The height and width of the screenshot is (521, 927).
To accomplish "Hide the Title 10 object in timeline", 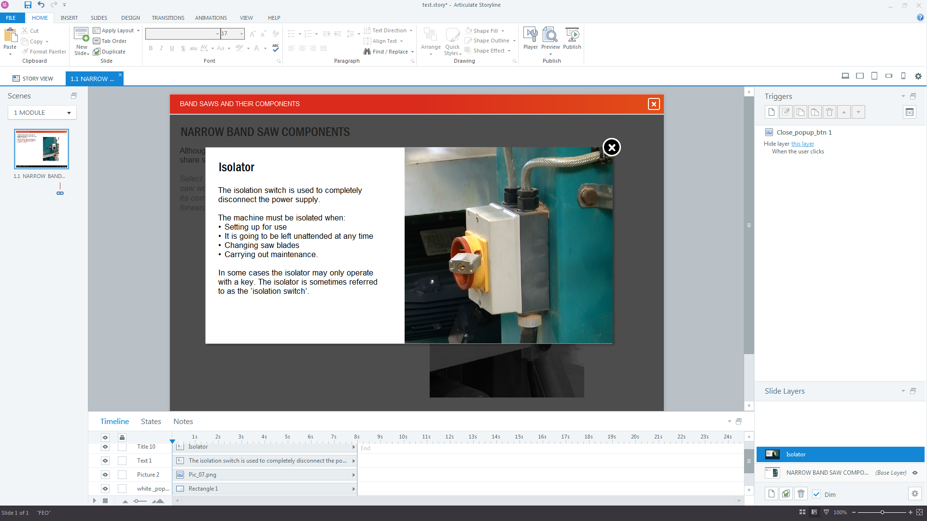I will click(105, 447).
